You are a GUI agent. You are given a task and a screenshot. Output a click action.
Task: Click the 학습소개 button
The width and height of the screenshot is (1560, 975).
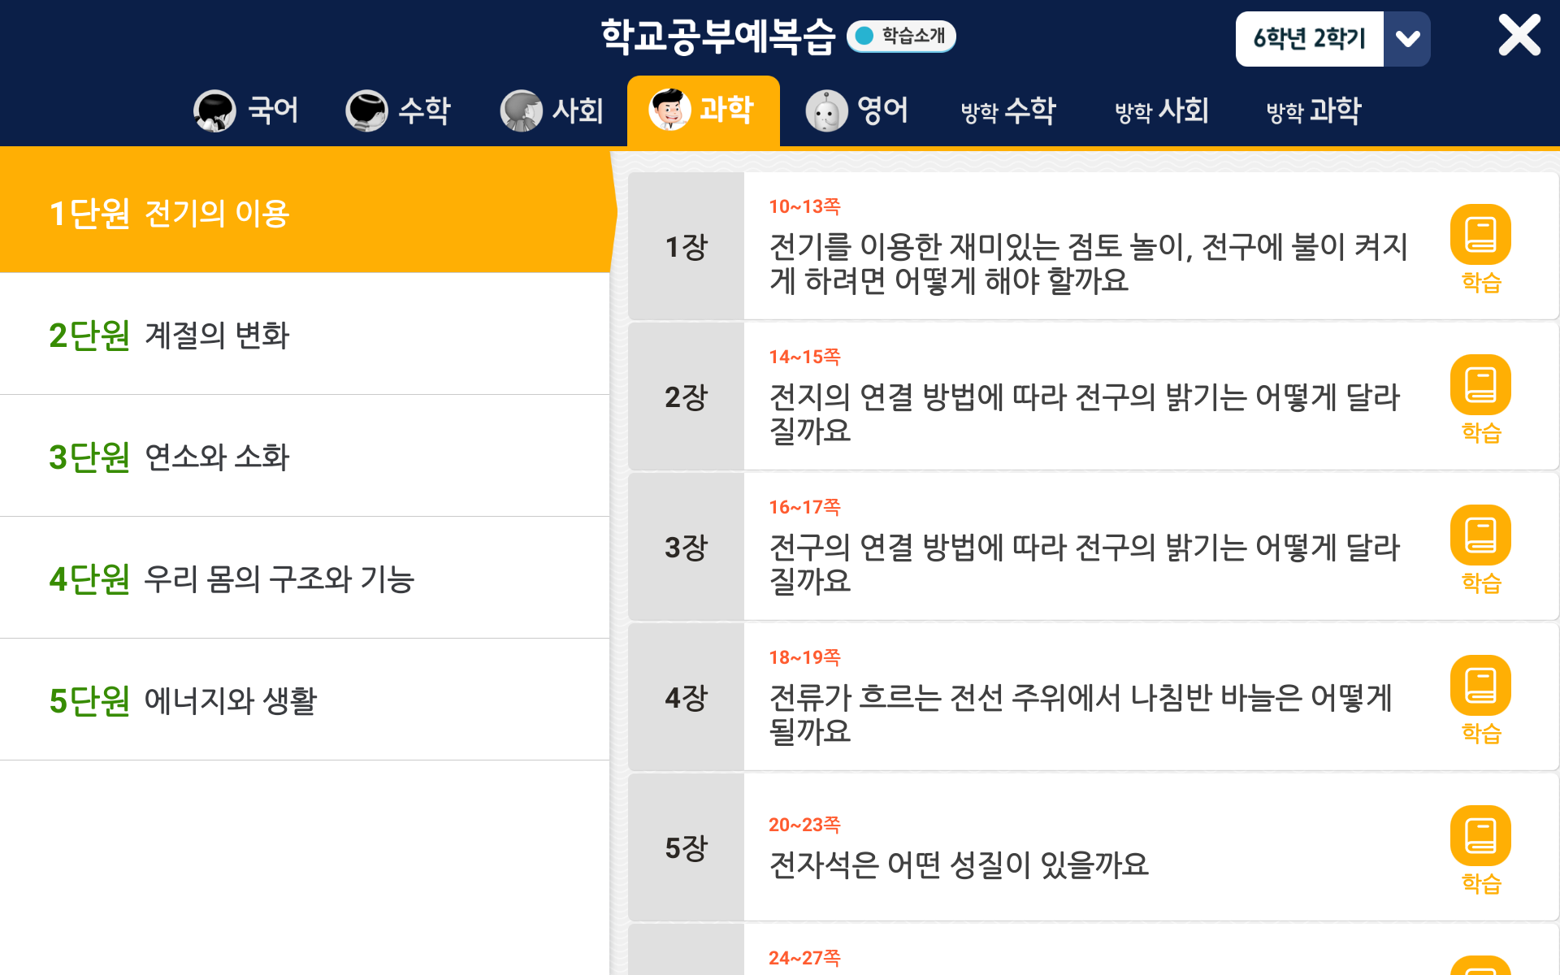tap(902, 36)
